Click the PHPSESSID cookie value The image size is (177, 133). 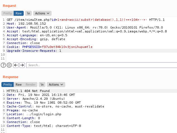(67, 47)
